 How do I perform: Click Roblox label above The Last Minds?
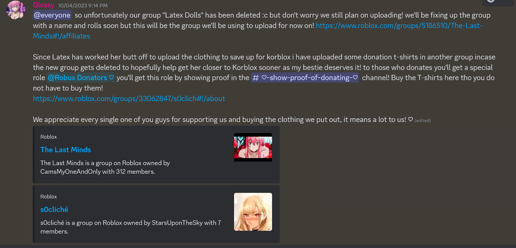[48, 137]
